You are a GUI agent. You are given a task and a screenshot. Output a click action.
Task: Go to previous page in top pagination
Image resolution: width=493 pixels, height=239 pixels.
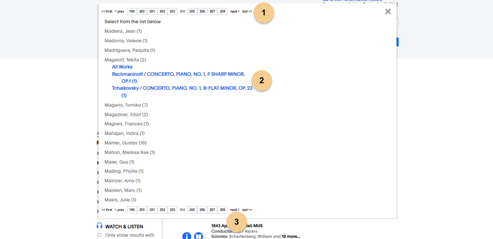120,12
